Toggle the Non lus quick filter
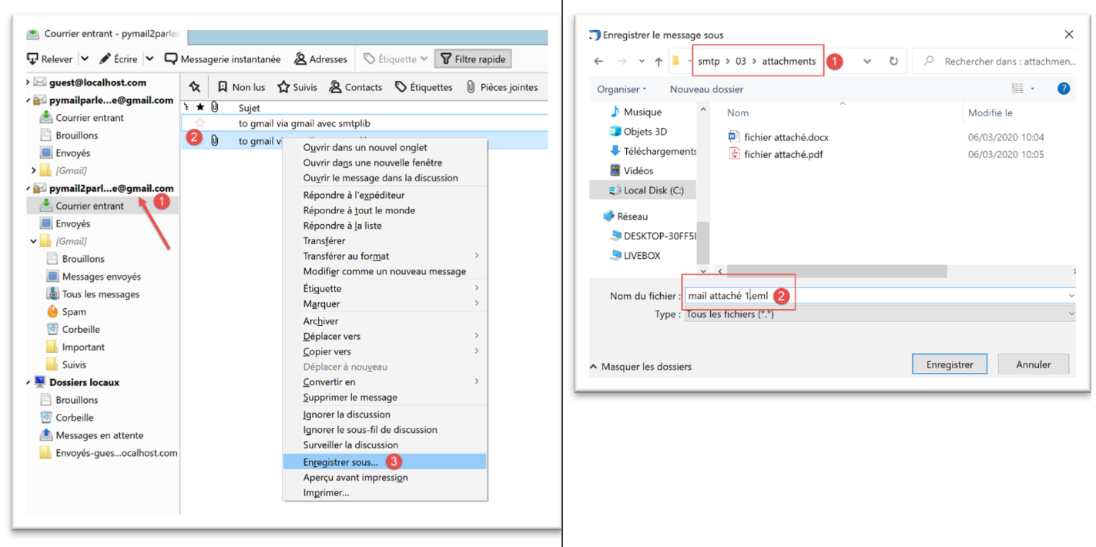Image resolution: width=1096 pixels, height=547 pixels. (240, 87)
